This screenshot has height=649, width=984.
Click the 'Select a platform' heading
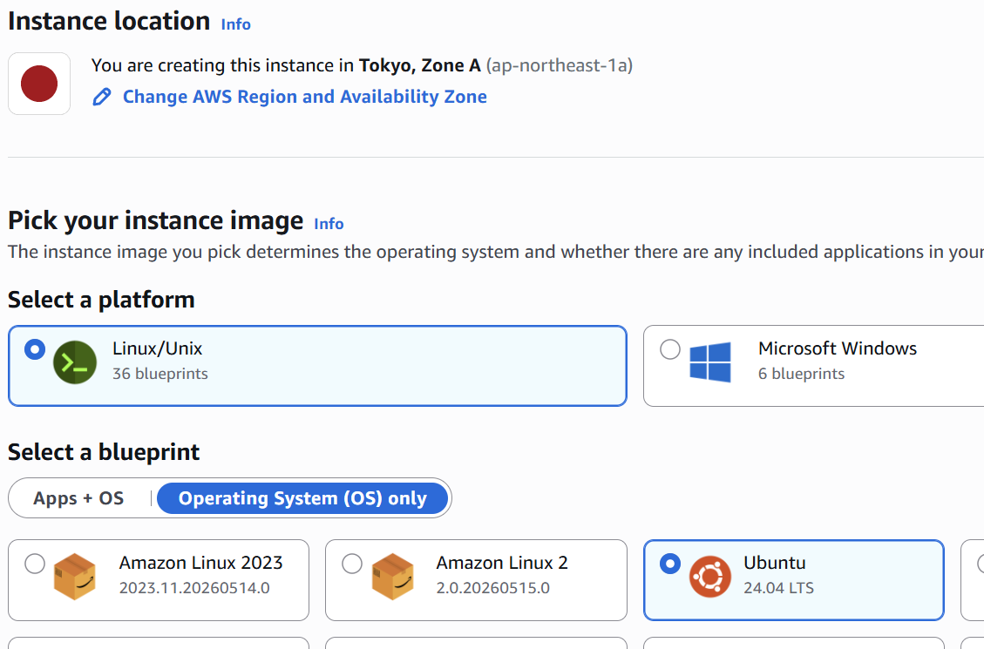coord(101,300)
